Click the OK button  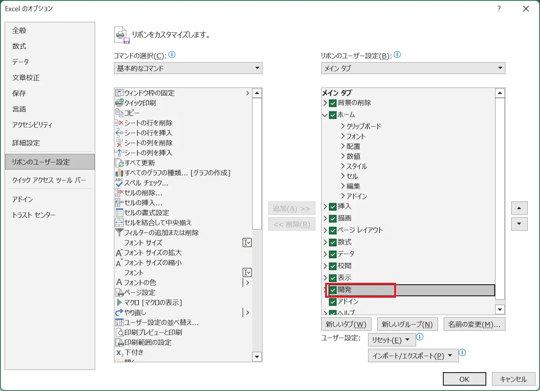click(464, 379)
